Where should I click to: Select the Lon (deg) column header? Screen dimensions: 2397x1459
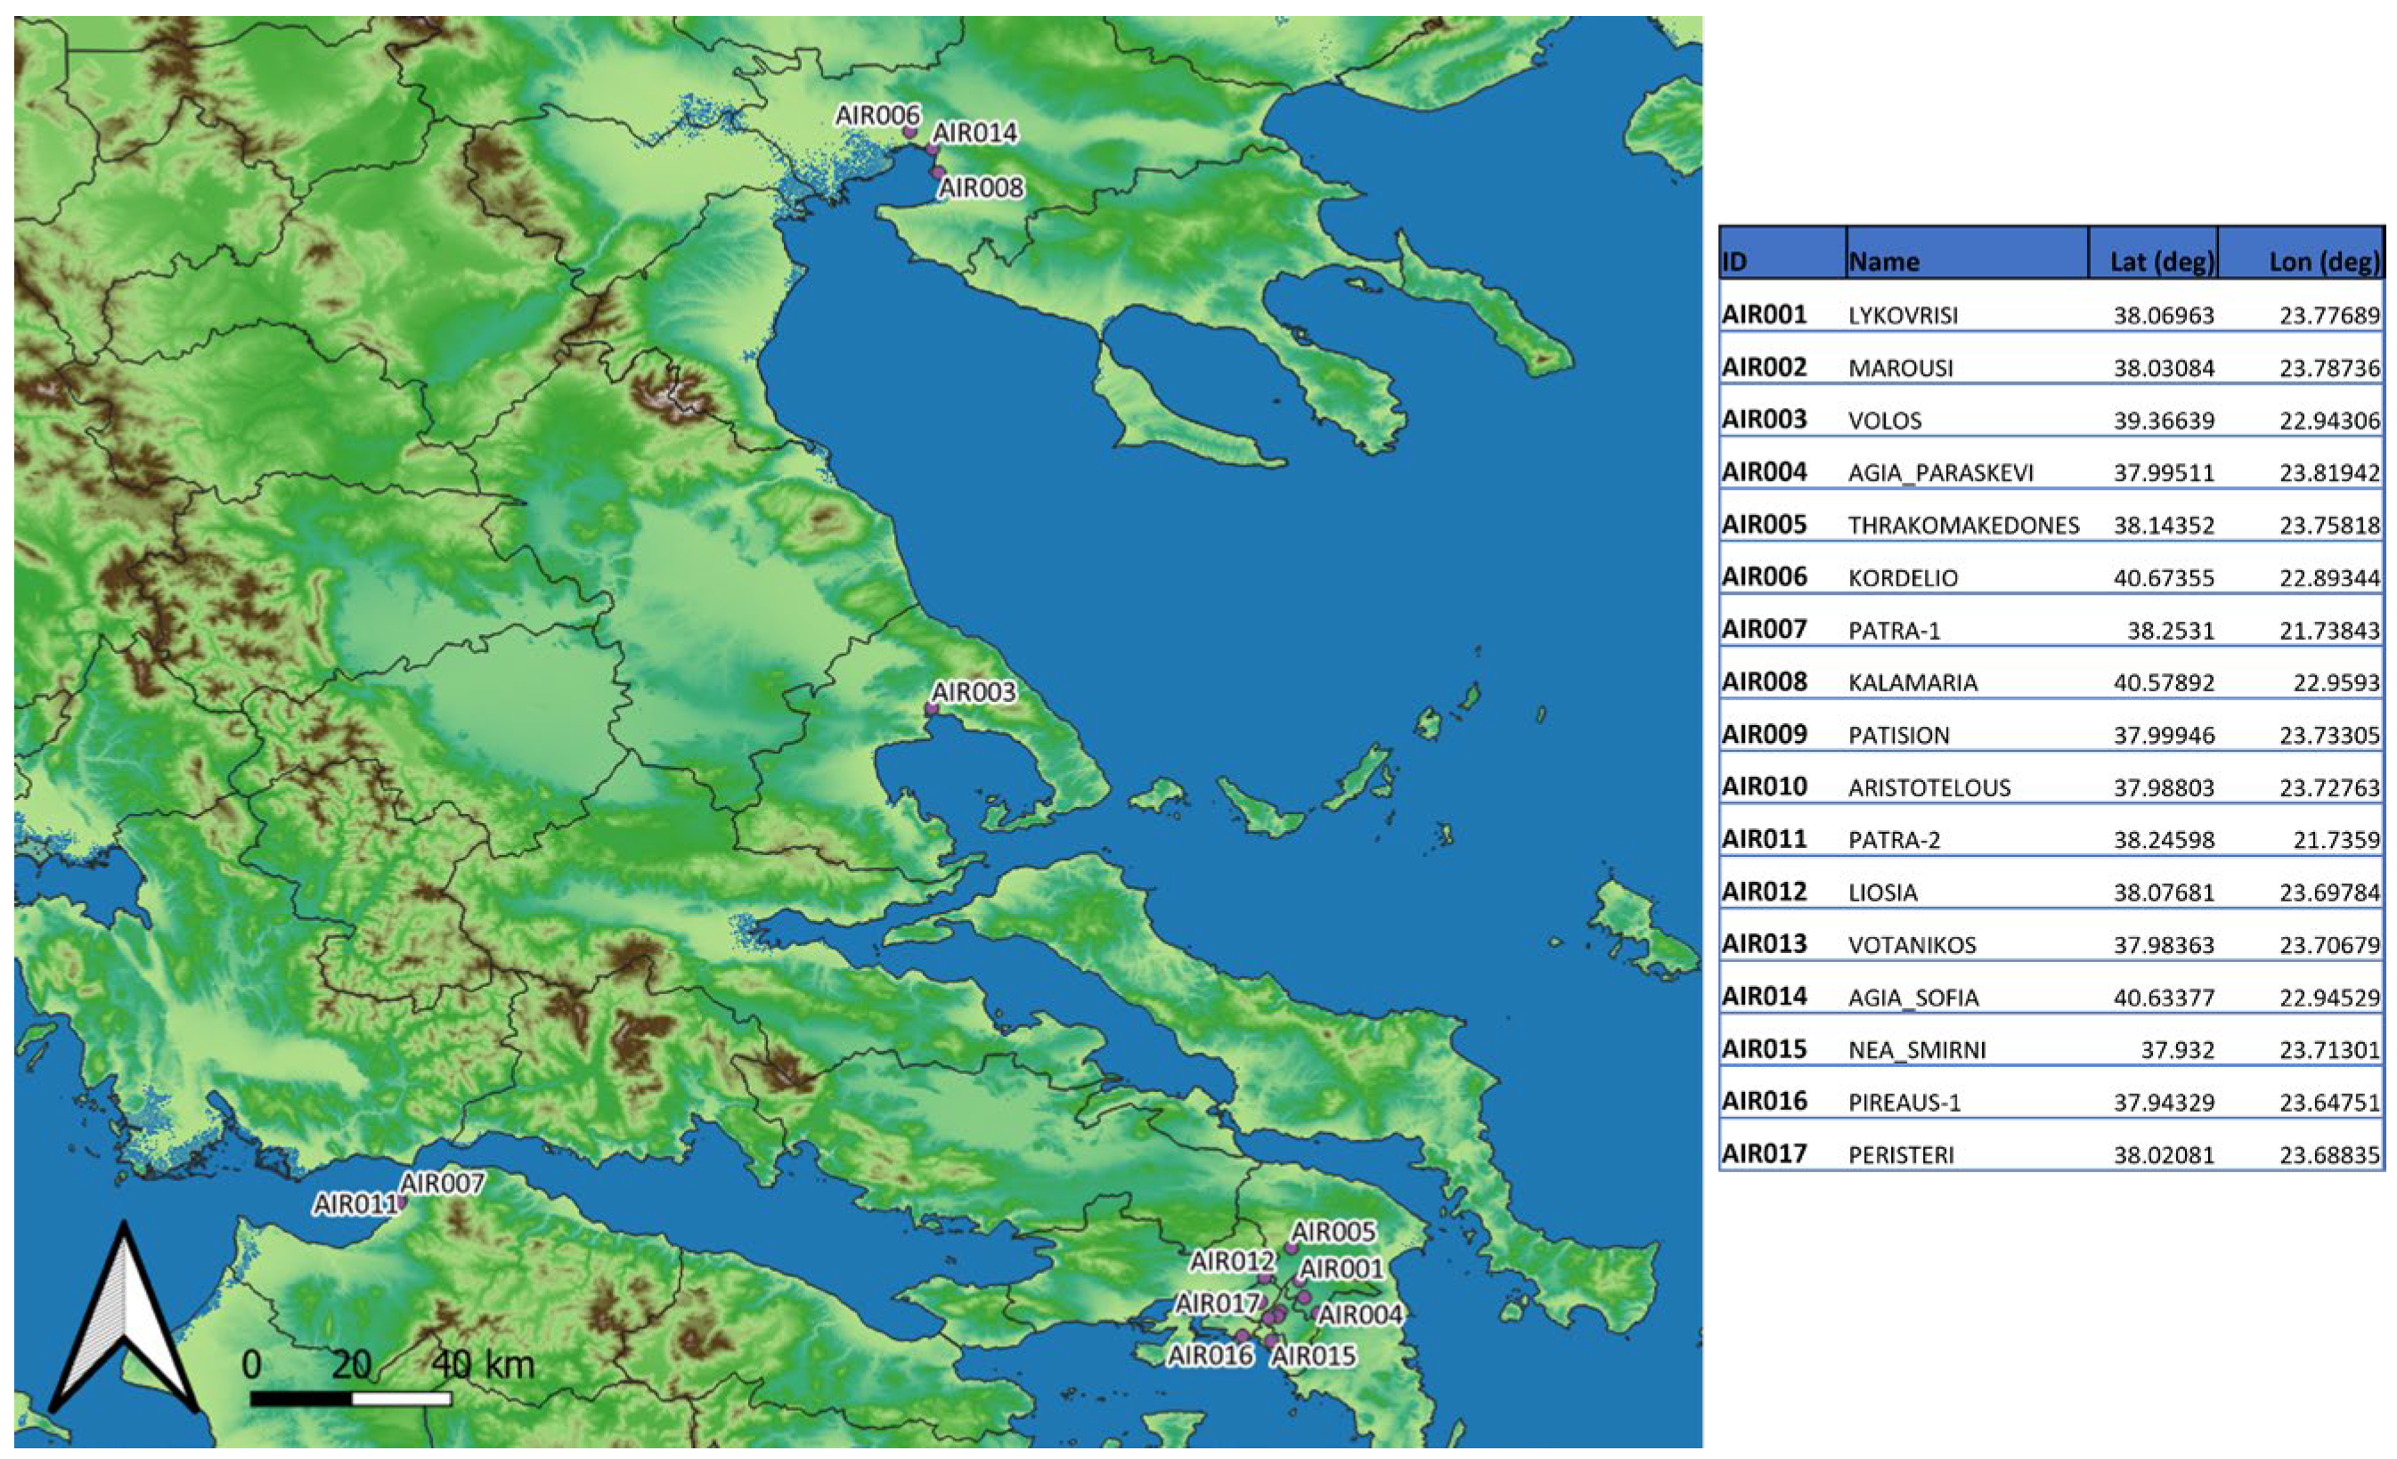2324,261
